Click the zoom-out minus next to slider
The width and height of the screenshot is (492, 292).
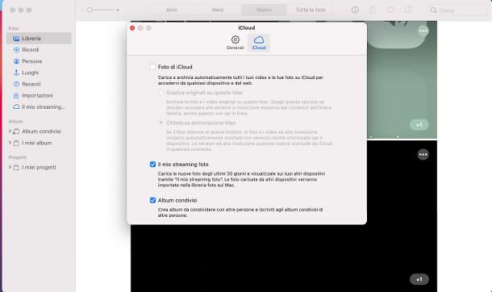tap(82, 10)
